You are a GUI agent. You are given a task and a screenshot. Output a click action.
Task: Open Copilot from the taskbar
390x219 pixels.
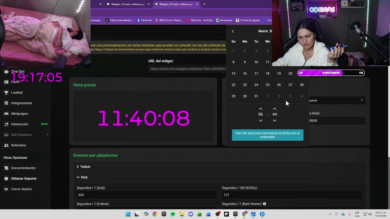point(146,214)
